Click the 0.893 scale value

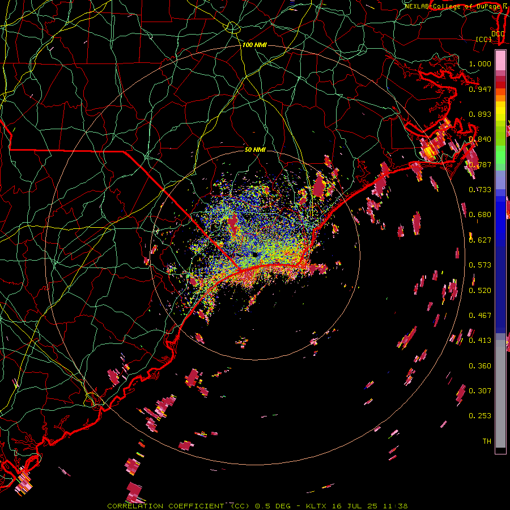(480, 114)
